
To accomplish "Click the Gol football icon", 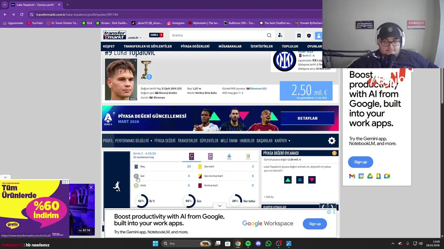I will tap(136, 176).
